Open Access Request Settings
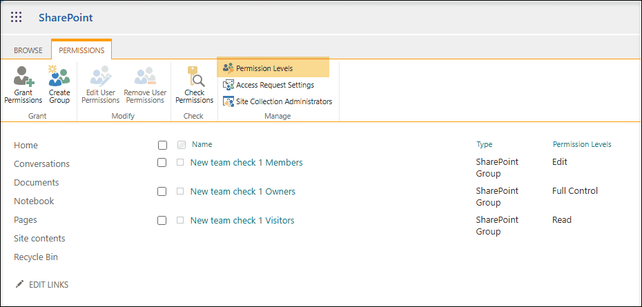642x307 pixels. 275,85
